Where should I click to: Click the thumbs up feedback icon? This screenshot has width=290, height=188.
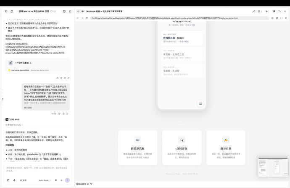point(58,78)
